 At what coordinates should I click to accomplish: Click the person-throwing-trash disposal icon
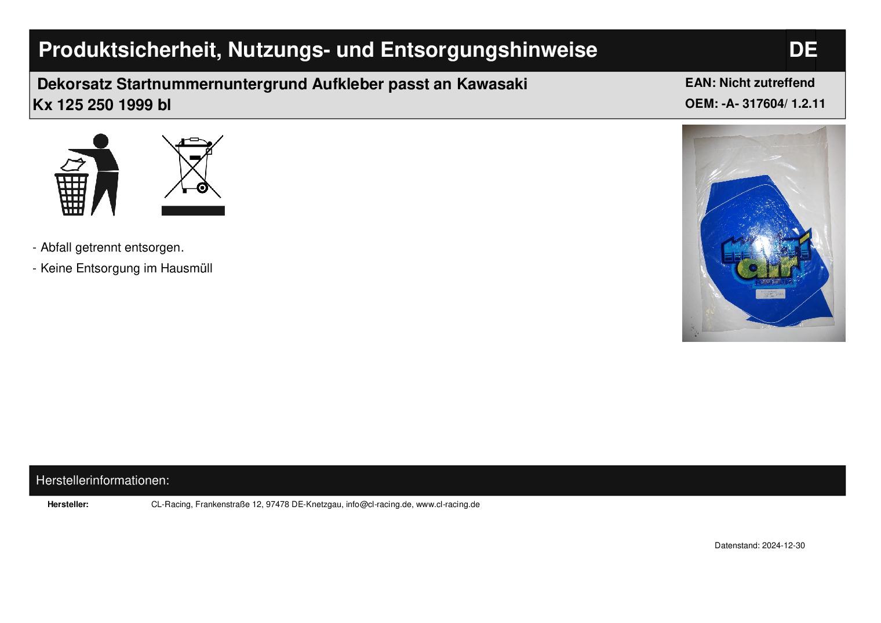(x=87, y=174)
